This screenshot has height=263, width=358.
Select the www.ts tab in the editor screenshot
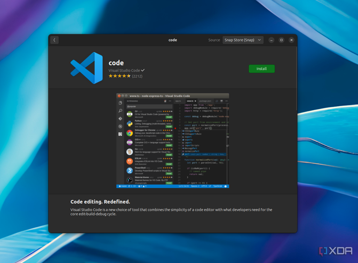[191, 101]
